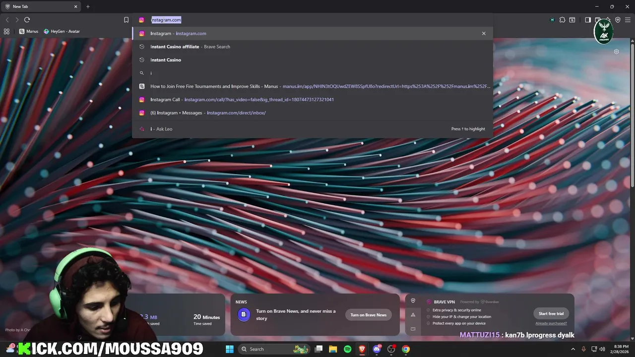Image resolution: width=635 pixels, height=357 pixels.
Task: Open the tab search icon in the toolbar
Action: pyautogui.click(x=572, y=20)
